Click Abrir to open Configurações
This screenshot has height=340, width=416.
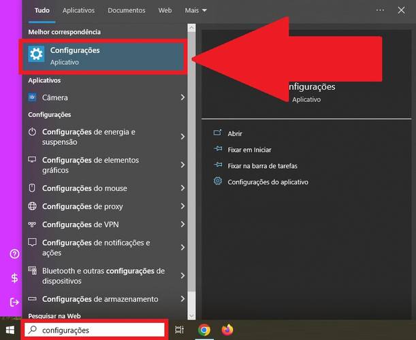[x=235, y=133]
